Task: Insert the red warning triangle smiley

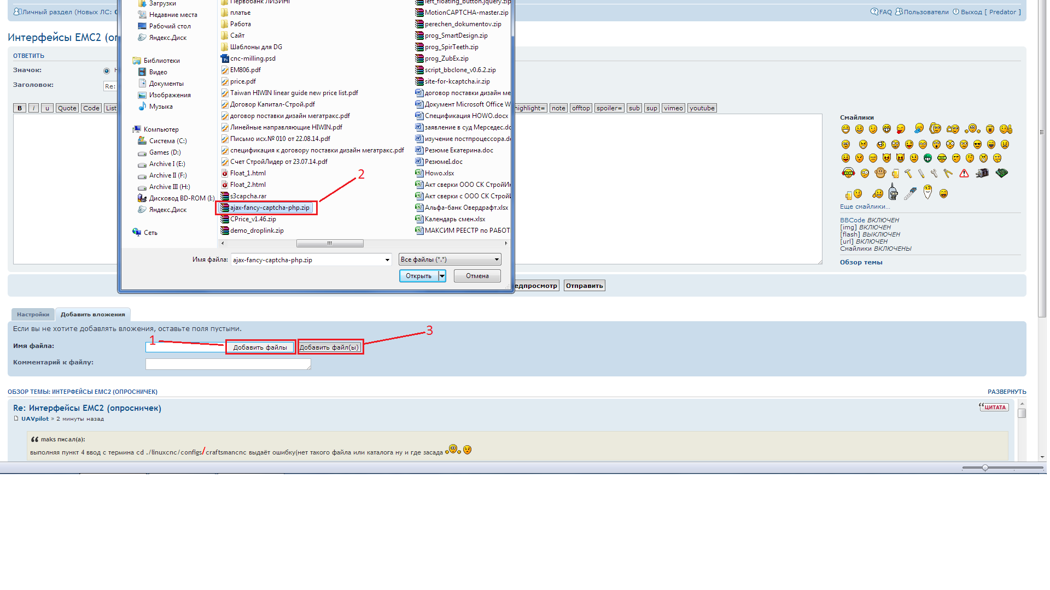Action: (x=964, y=173)
